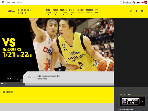Expand the TEAM dropdown menu
148x111 pixels.
(x=48, y=12)
